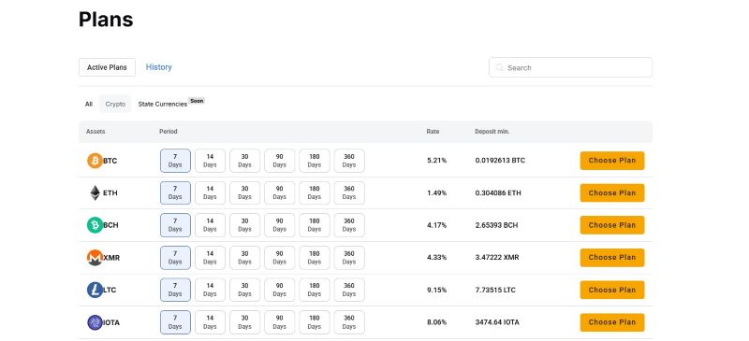Click the Bitcoin BTC coin icon
749x341 pixels.
[x=95, y=161]
